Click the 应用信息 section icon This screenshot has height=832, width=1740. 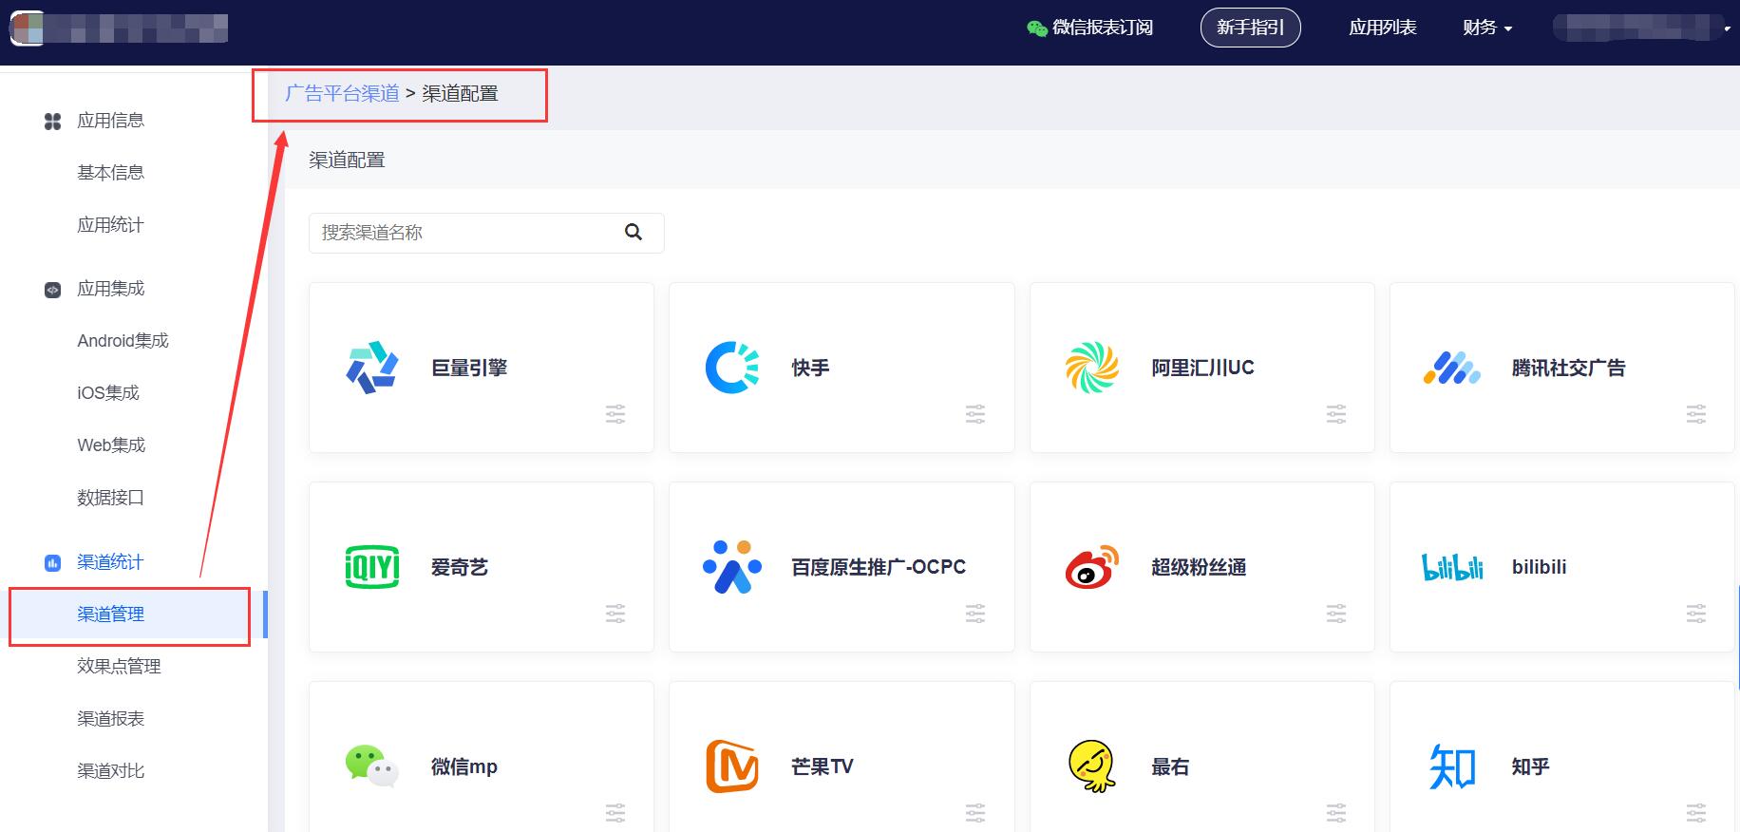coord(52,122)
